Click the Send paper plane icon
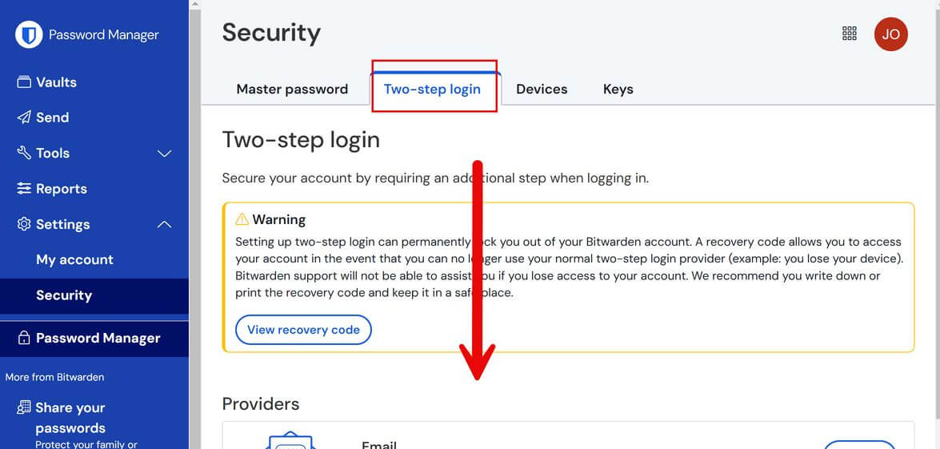Screen dimensions: 940x449 (24, 118)
